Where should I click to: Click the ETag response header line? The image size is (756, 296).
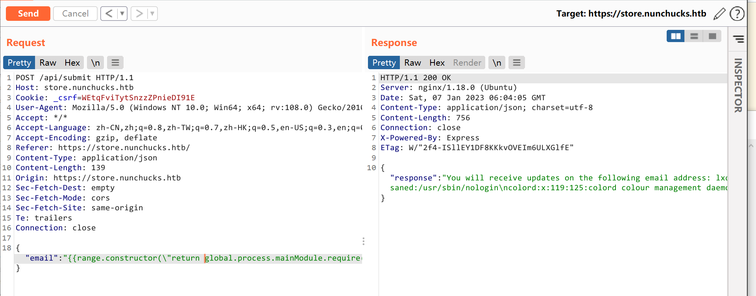(477, 147)
